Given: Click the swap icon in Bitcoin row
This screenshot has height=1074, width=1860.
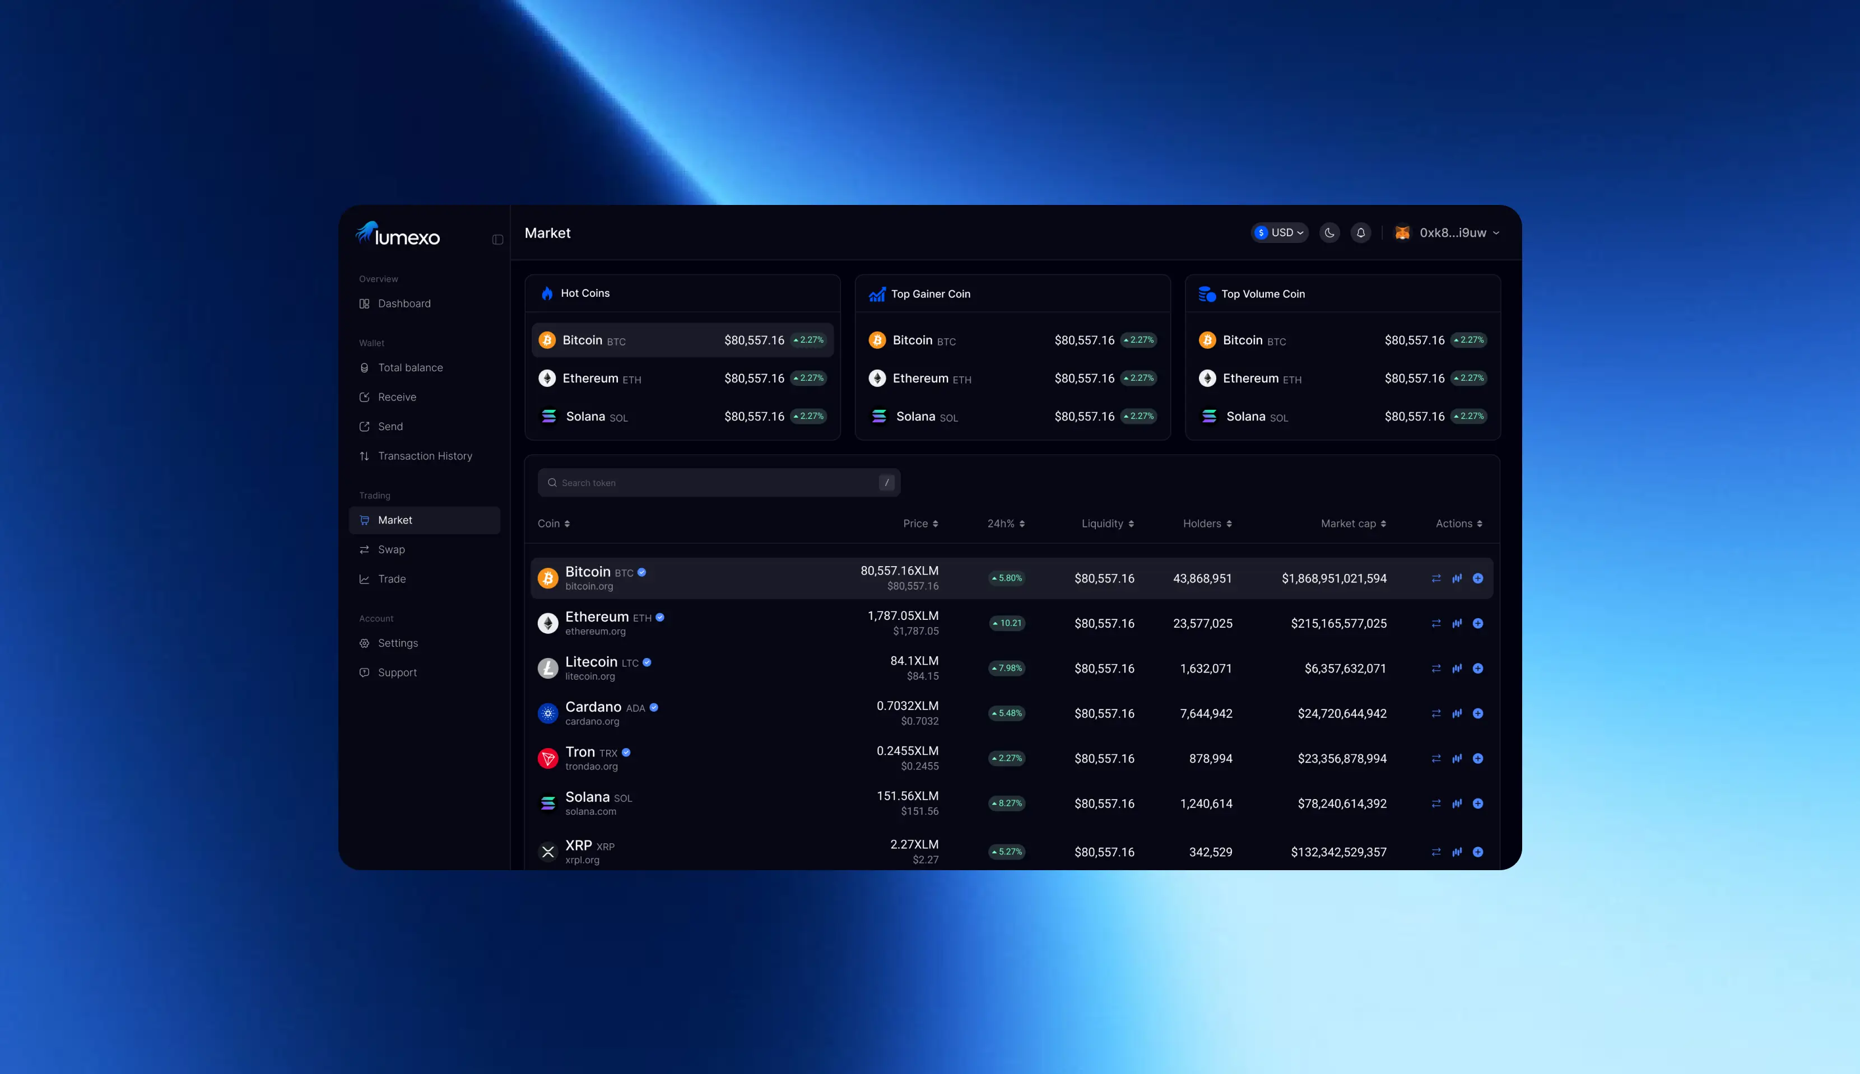Looking at the screenshot, I should [x=1436, y=578].
